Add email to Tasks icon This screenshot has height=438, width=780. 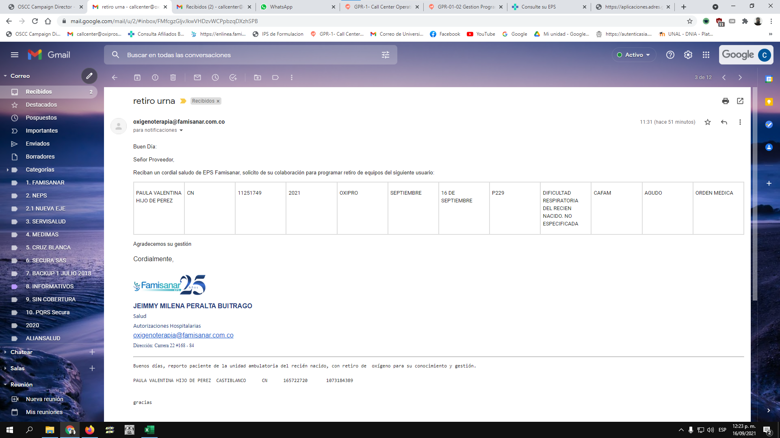[x=233, y=77]
